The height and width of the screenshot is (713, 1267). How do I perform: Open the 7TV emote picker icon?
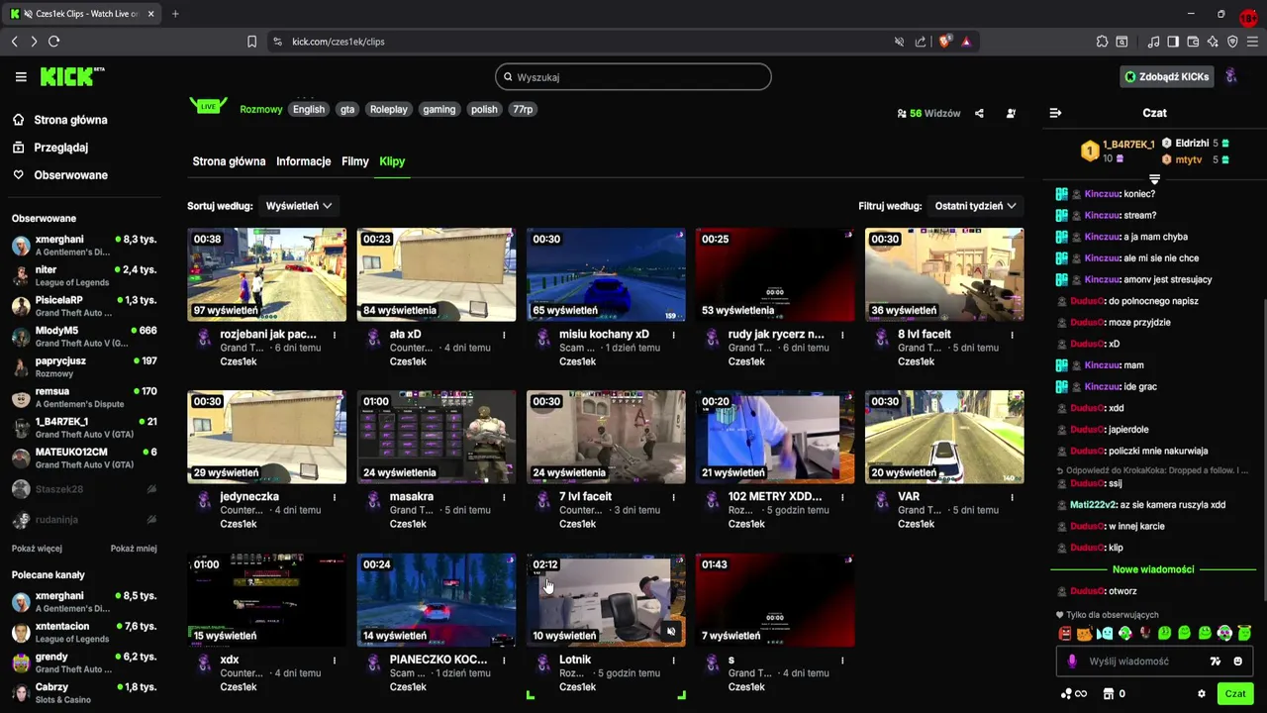tap(1216, 662)
